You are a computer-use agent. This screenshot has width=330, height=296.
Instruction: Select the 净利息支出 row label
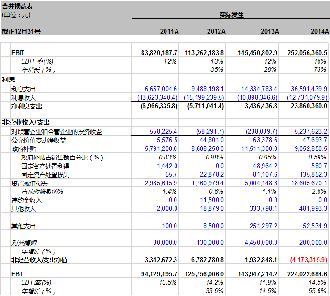coord(27,106)
